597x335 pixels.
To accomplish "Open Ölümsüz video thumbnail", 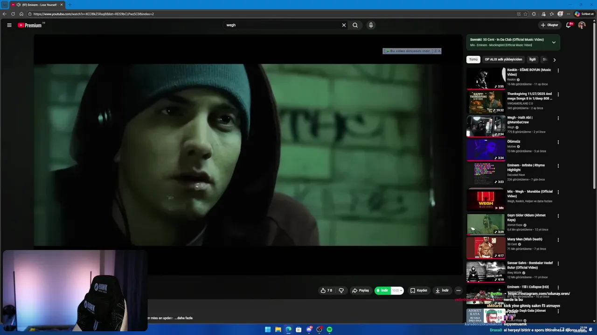I will [x=486, y=149].
